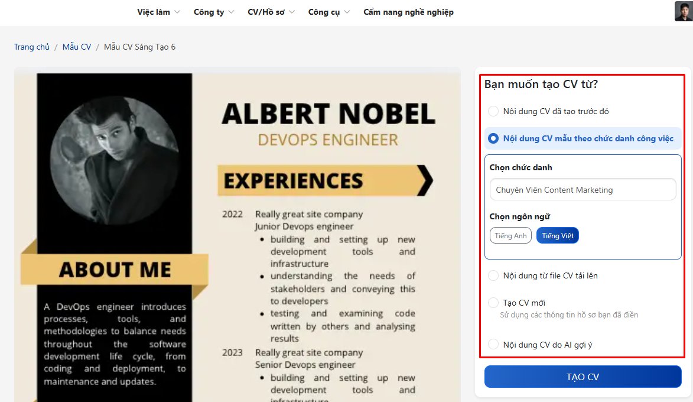The width and height of the screenshot is (693, 402).
Task: Expand the Công ty menu chevron
Action: (231, 12)
